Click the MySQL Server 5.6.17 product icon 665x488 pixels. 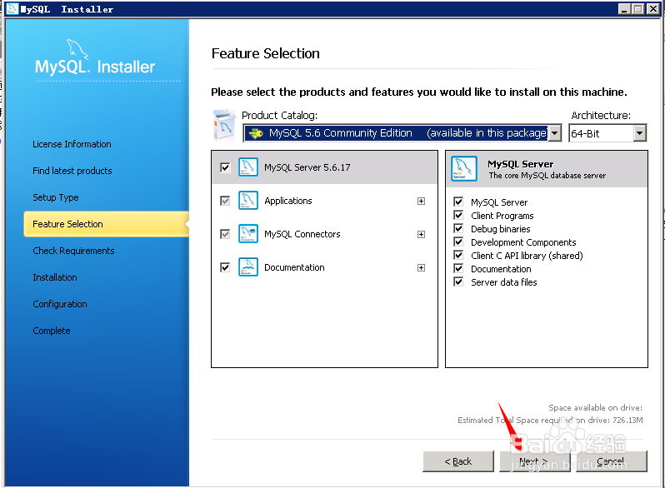[248, 167]
